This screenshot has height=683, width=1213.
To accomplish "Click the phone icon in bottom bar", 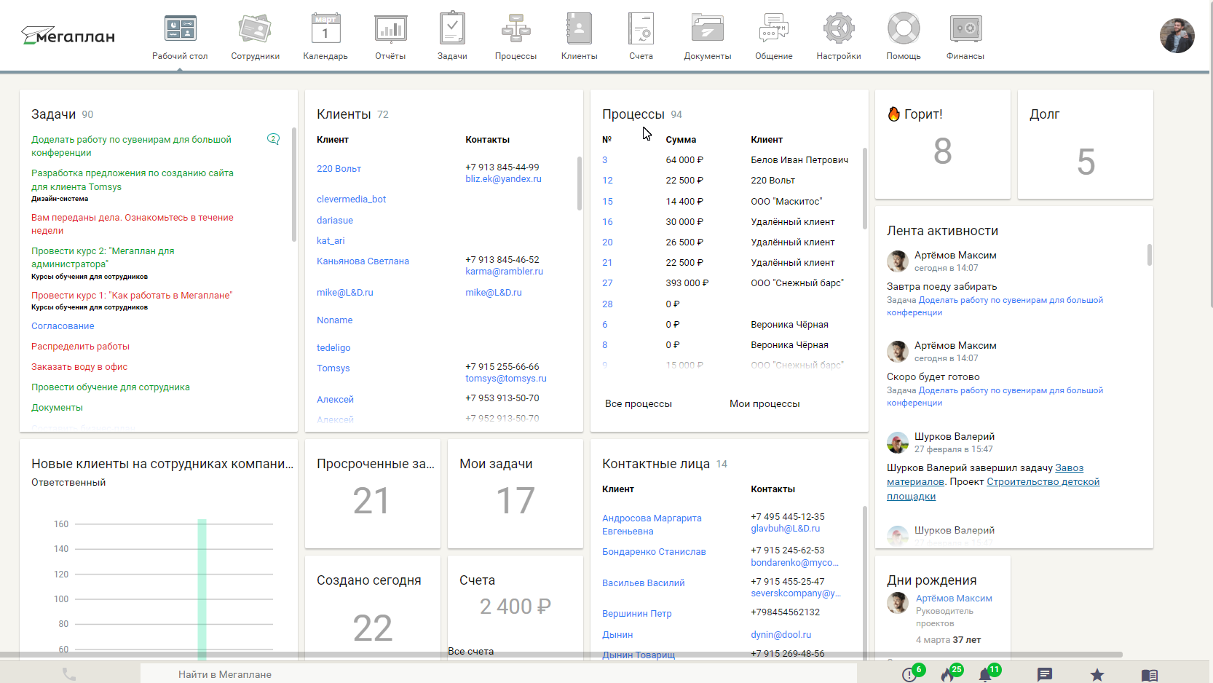I will (x=69, y=674).
